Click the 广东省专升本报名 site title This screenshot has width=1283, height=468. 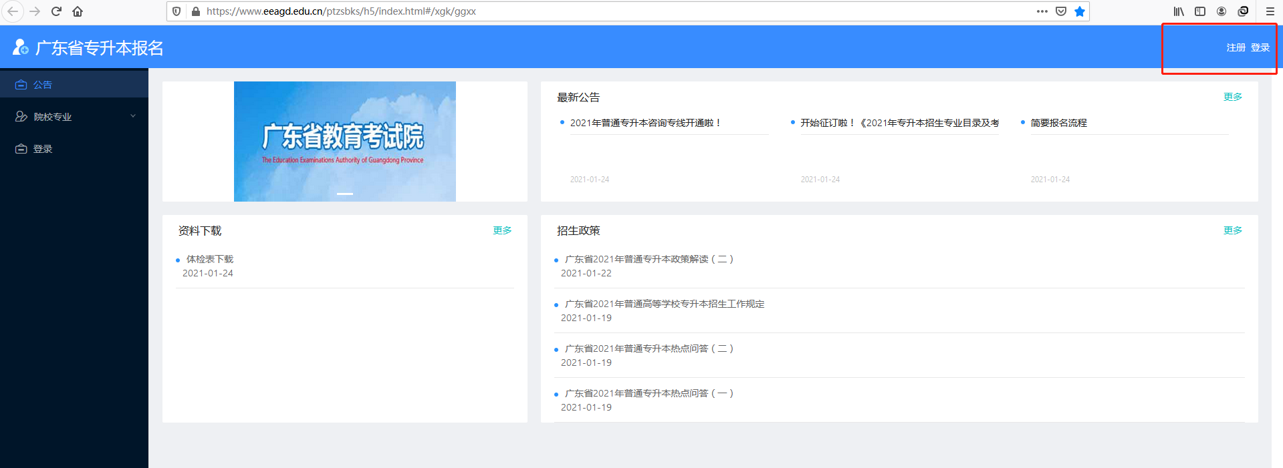coord(99,48)
